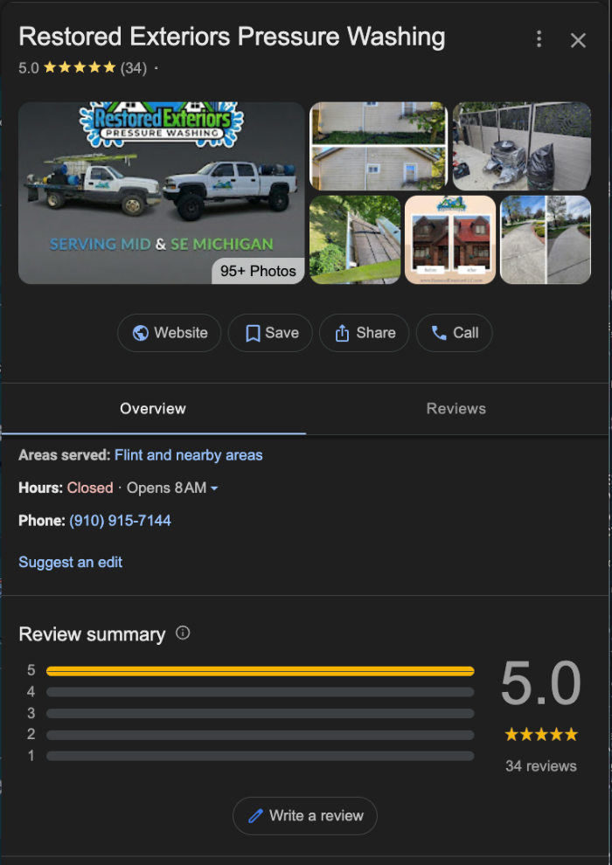Click the 2-star rating bar
The image size is (612, 865).
(x=261, y=735)
